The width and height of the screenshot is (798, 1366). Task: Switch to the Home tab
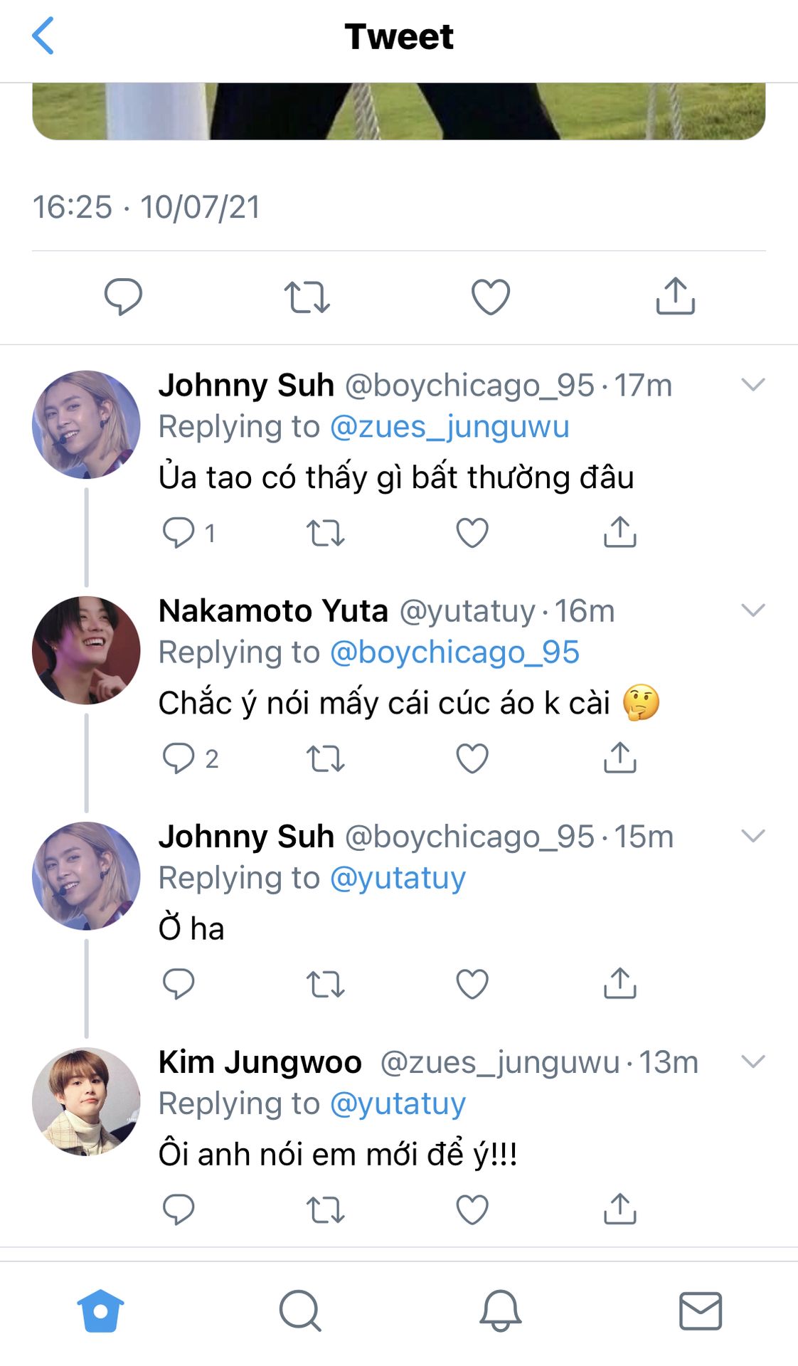100,1311
